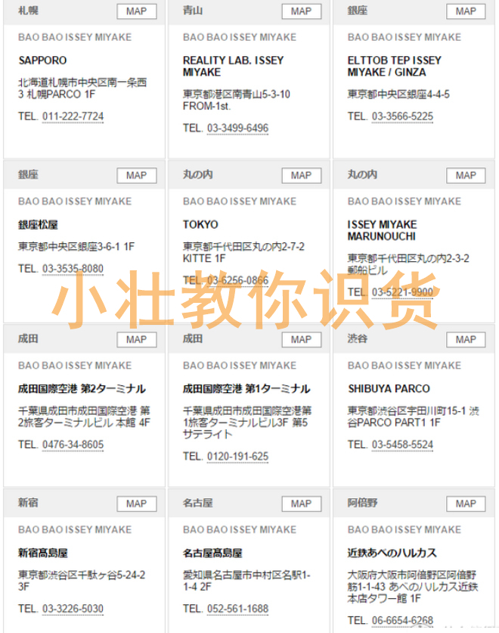Select the SHIBUYA PARCO store name
499x633 pixels.
tap(389, 388)
